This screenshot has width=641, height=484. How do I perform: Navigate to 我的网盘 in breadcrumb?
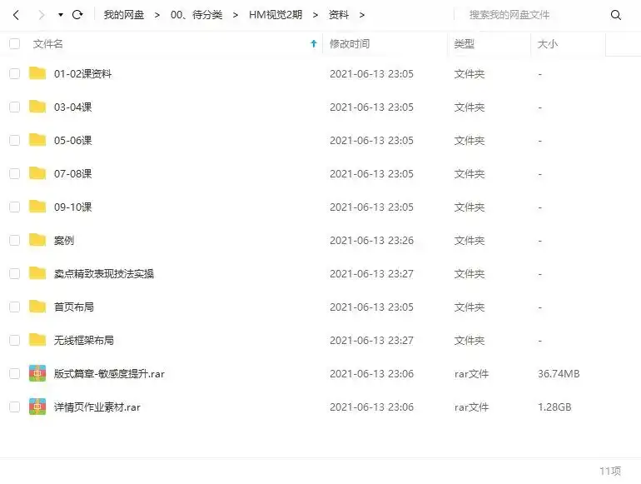pos(124,15)
